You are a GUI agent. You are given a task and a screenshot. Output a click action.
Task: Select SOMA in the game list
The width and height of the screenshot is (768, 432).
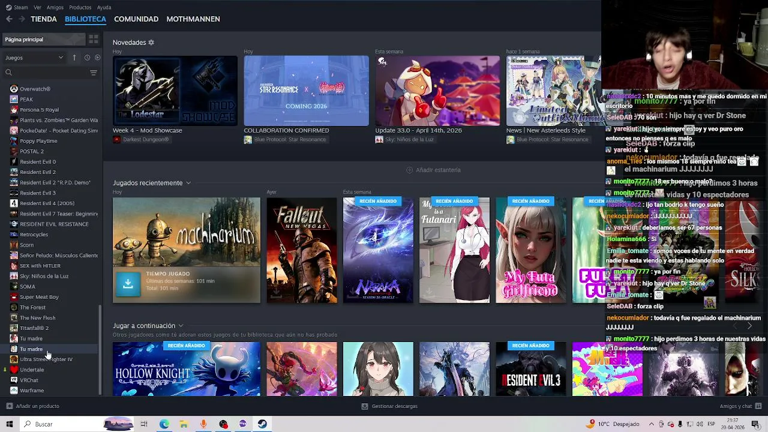click(x=28, y=287)
